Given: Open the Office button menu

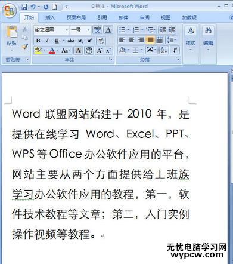Looking at the screenshot, I should click(x=9, y=10).
